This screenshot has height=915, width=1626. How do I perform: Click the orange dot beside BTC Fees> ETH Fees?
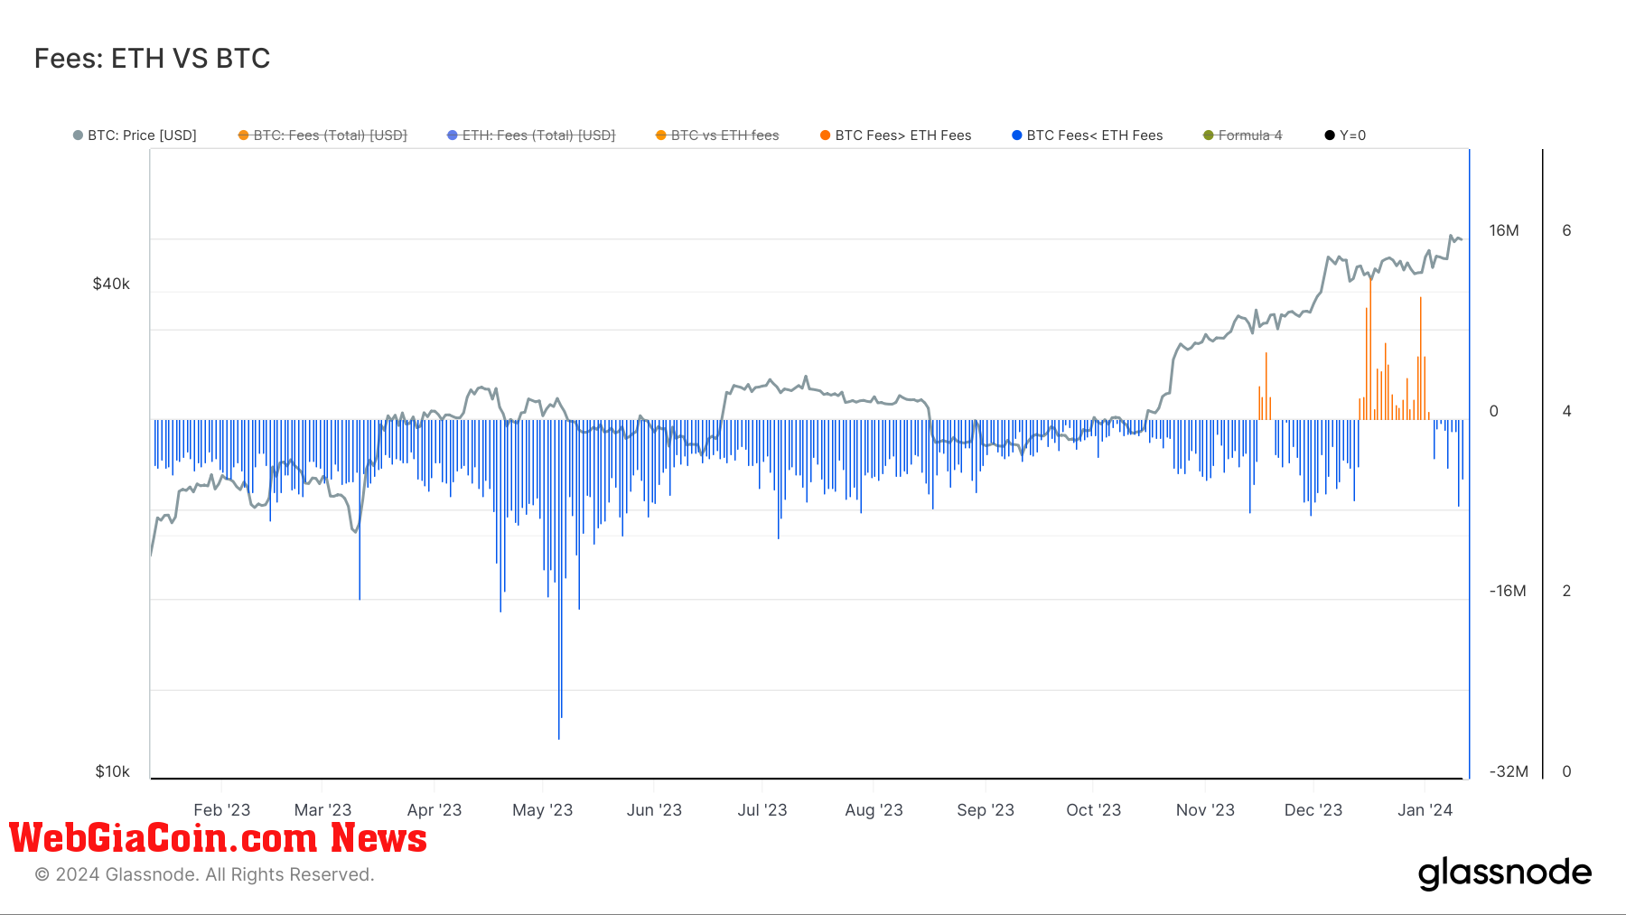coord(825,135)
